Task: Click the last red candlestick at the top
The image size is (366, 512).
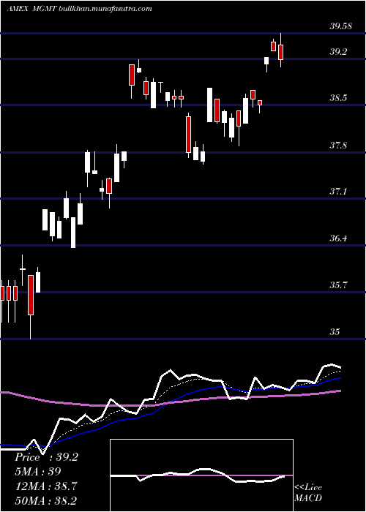Action: [280, 50]
